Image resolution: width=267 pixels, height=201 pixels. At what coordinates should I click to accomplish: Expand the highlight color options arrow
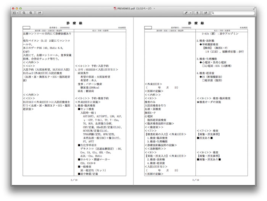coord(191,13)
